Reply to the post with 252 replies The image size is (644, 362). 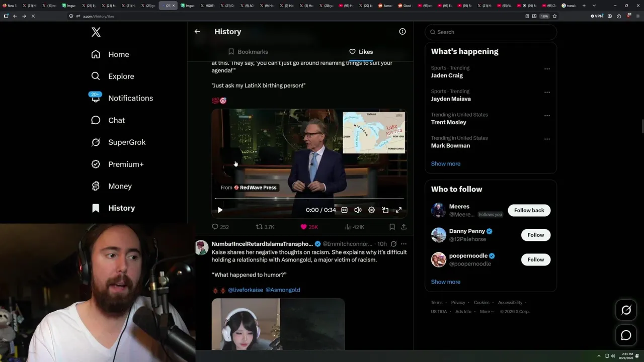pos(220,227)
